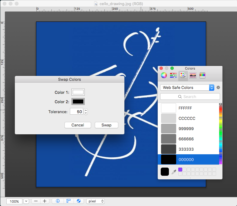
Task: Click the large black current color swatch
Action: pos(165,172)
